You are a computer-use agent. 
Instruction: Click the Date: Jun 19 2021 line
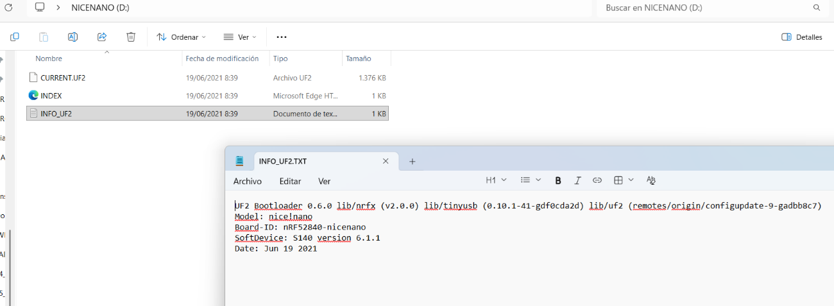[276, 249]
